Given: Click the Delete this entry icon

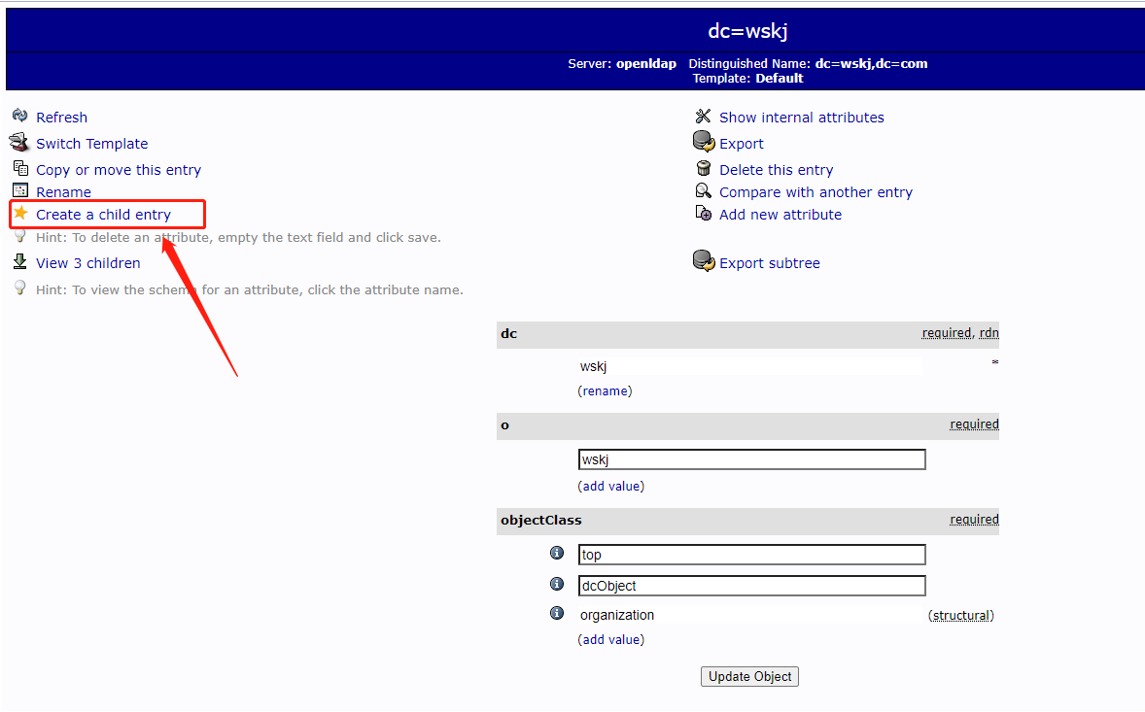Looking at the screenshot, I should click(x=703, y=167).
